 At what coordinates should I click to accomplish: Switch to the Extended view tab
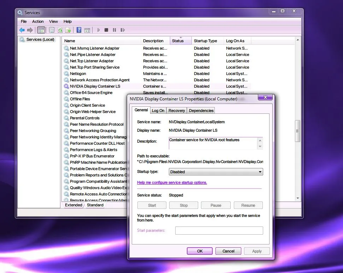coord(73,205)
